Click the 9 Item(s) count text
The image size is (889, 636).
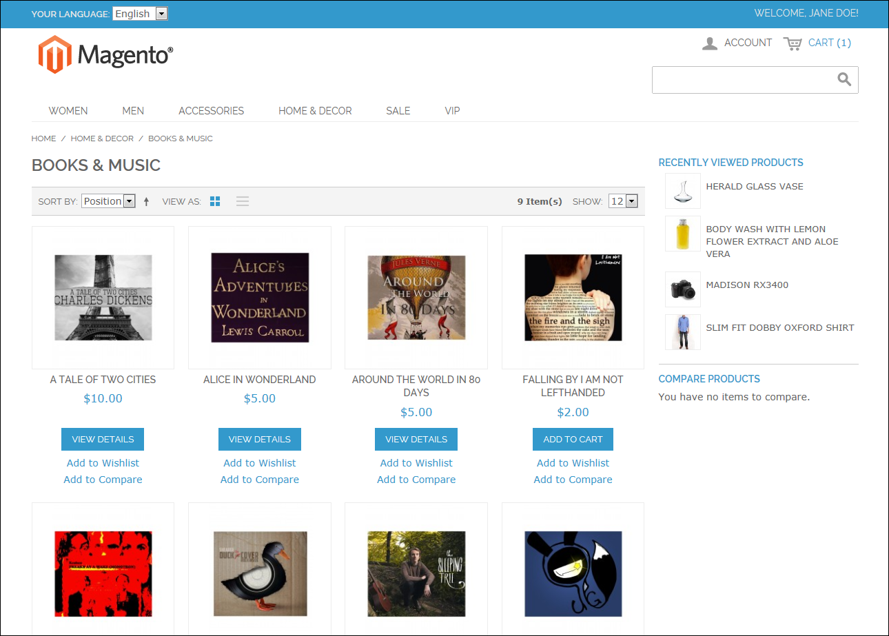540,201
